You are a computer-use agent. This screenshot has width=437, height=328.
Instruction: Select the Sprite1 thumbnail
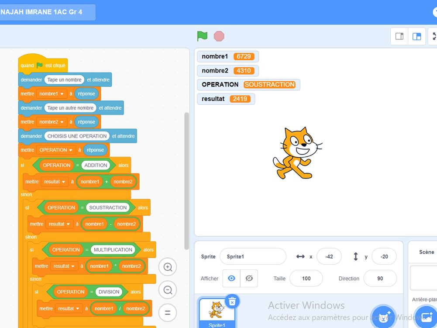coord(217,312)
